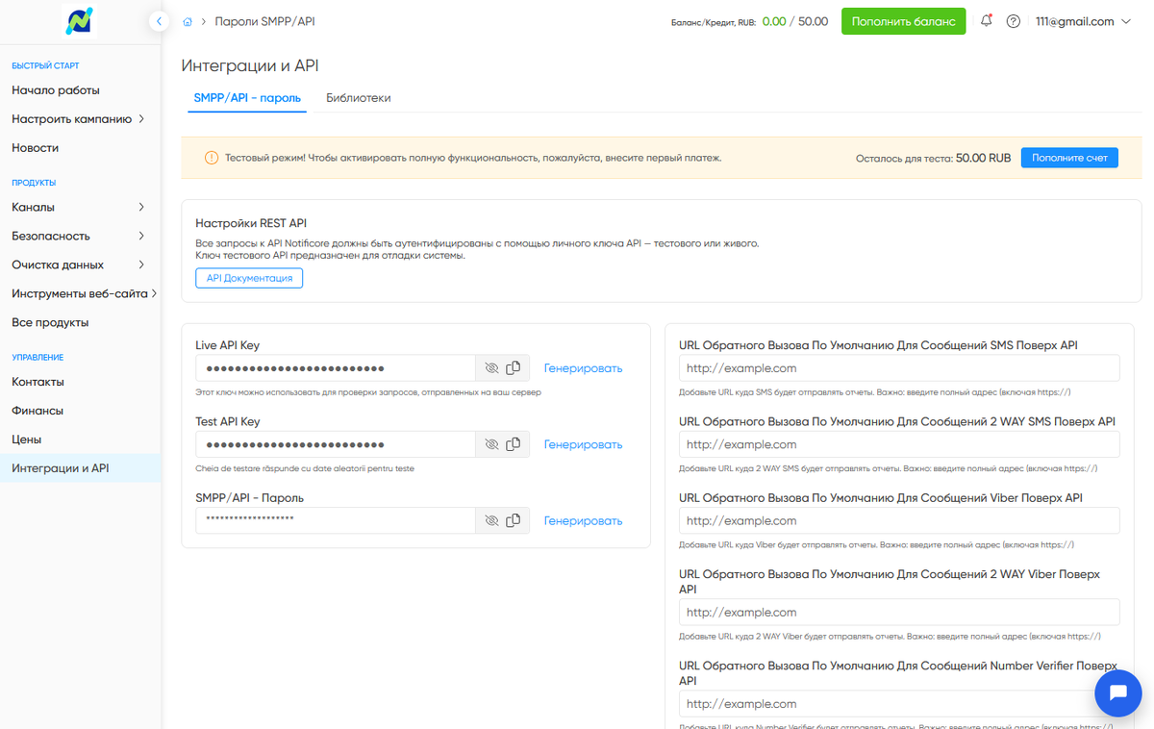The image size is (1154, 729).
Task: Click the 0.00 balance value
Action: pyautogui.click(x=774, y=21)
